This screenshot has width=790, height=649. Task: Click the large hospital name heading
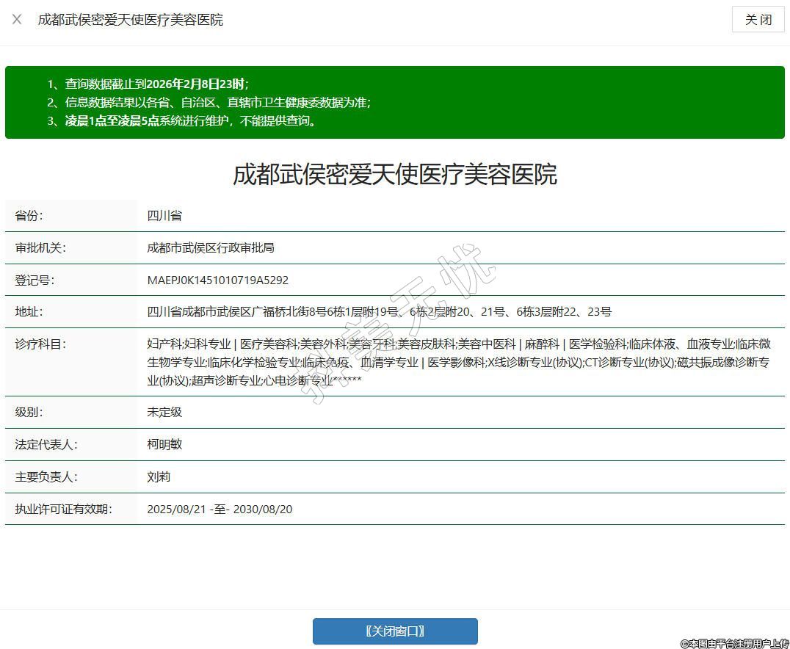coord(395,175)
